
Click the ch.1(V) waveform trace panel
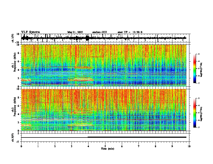pos(106,38)
